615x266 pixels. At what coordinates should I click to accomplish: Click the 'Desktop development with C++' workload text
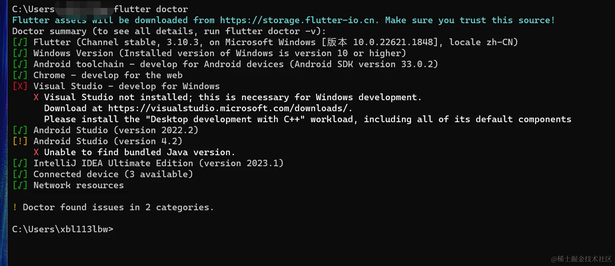pos(225,119)
